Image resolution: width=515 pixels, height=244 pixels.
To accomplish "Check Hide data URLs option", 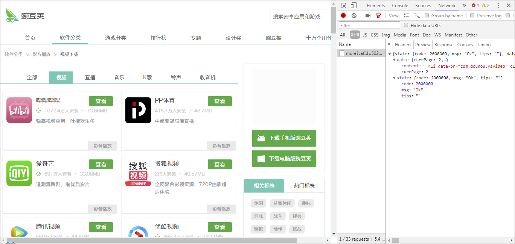I will (x=406, y=25).
